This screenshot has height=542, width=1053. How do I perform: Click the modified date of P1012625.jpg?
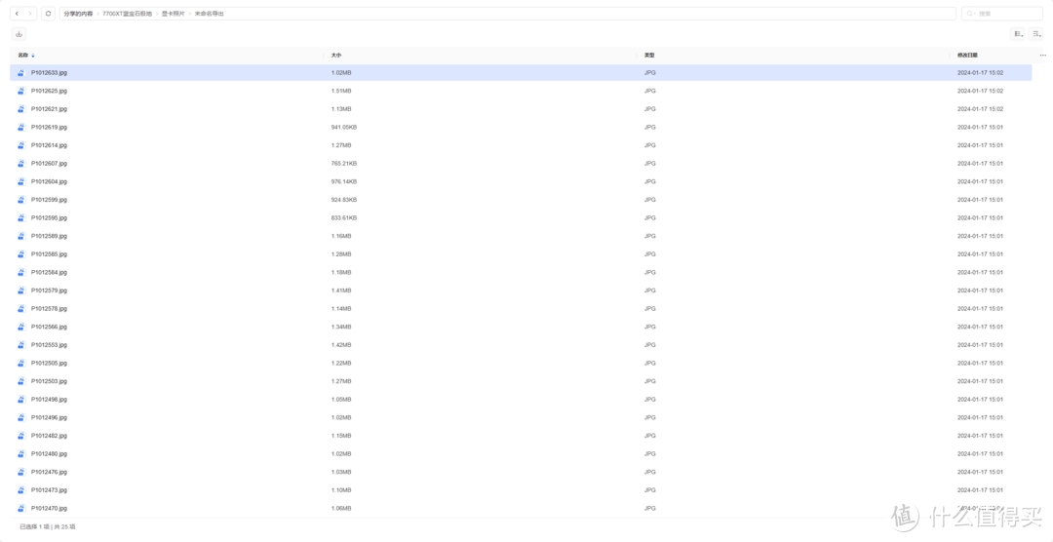(x=980, y=91)
